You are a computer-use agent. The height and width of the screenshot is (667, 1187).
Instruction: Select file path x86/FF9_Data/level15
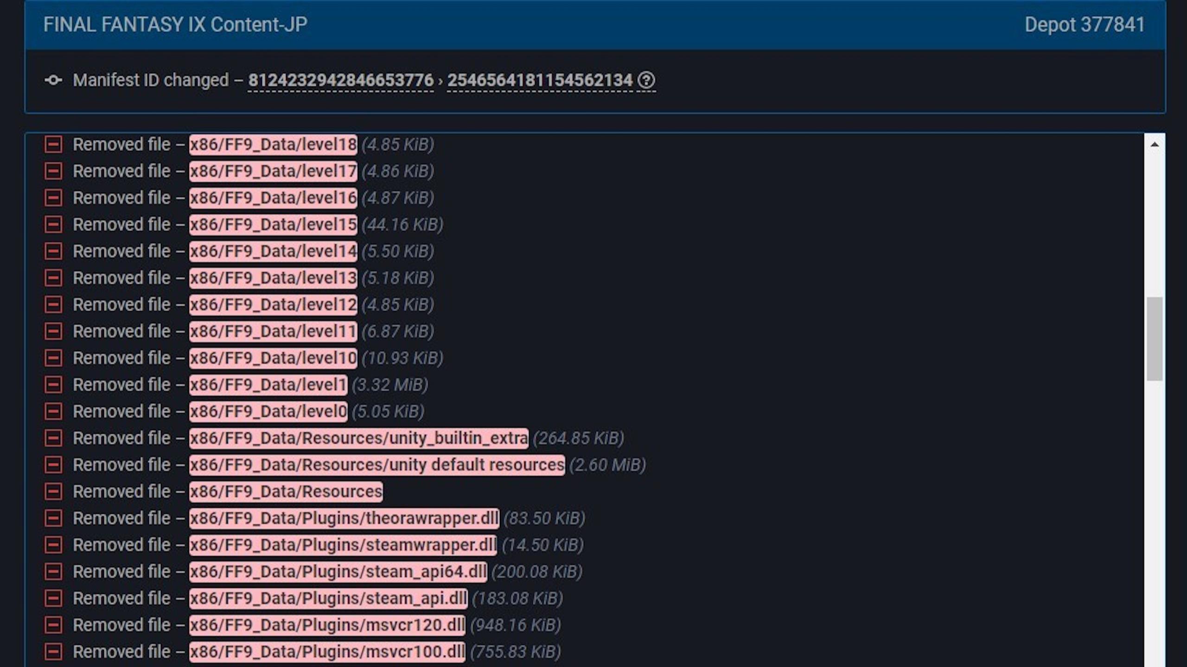(x=273, y=225)
